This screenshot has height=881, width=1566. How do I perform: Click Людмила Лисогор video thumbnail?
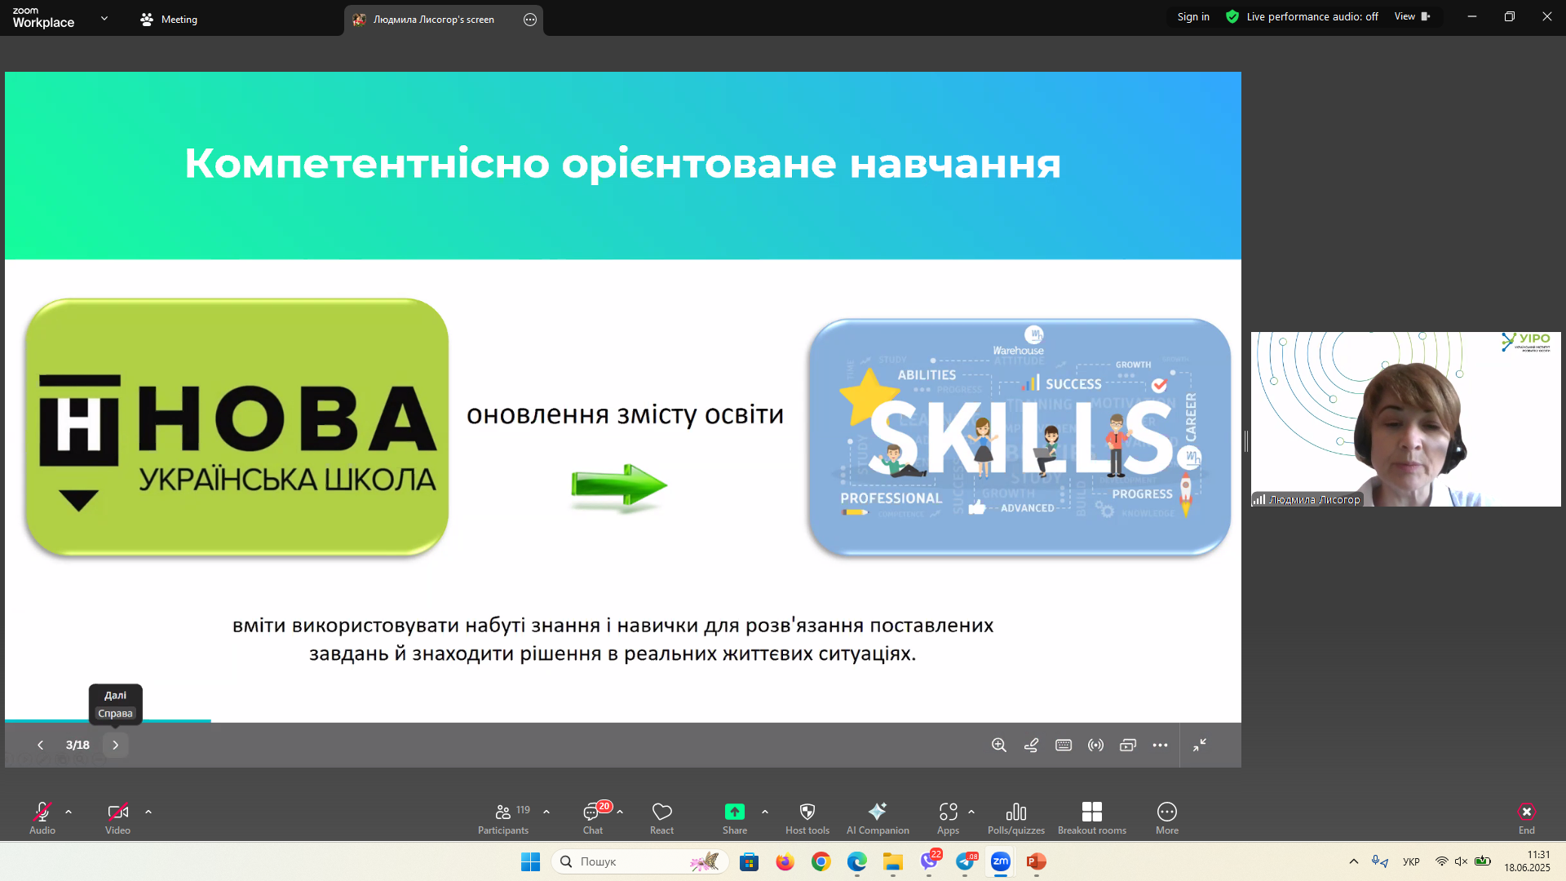1406,419
